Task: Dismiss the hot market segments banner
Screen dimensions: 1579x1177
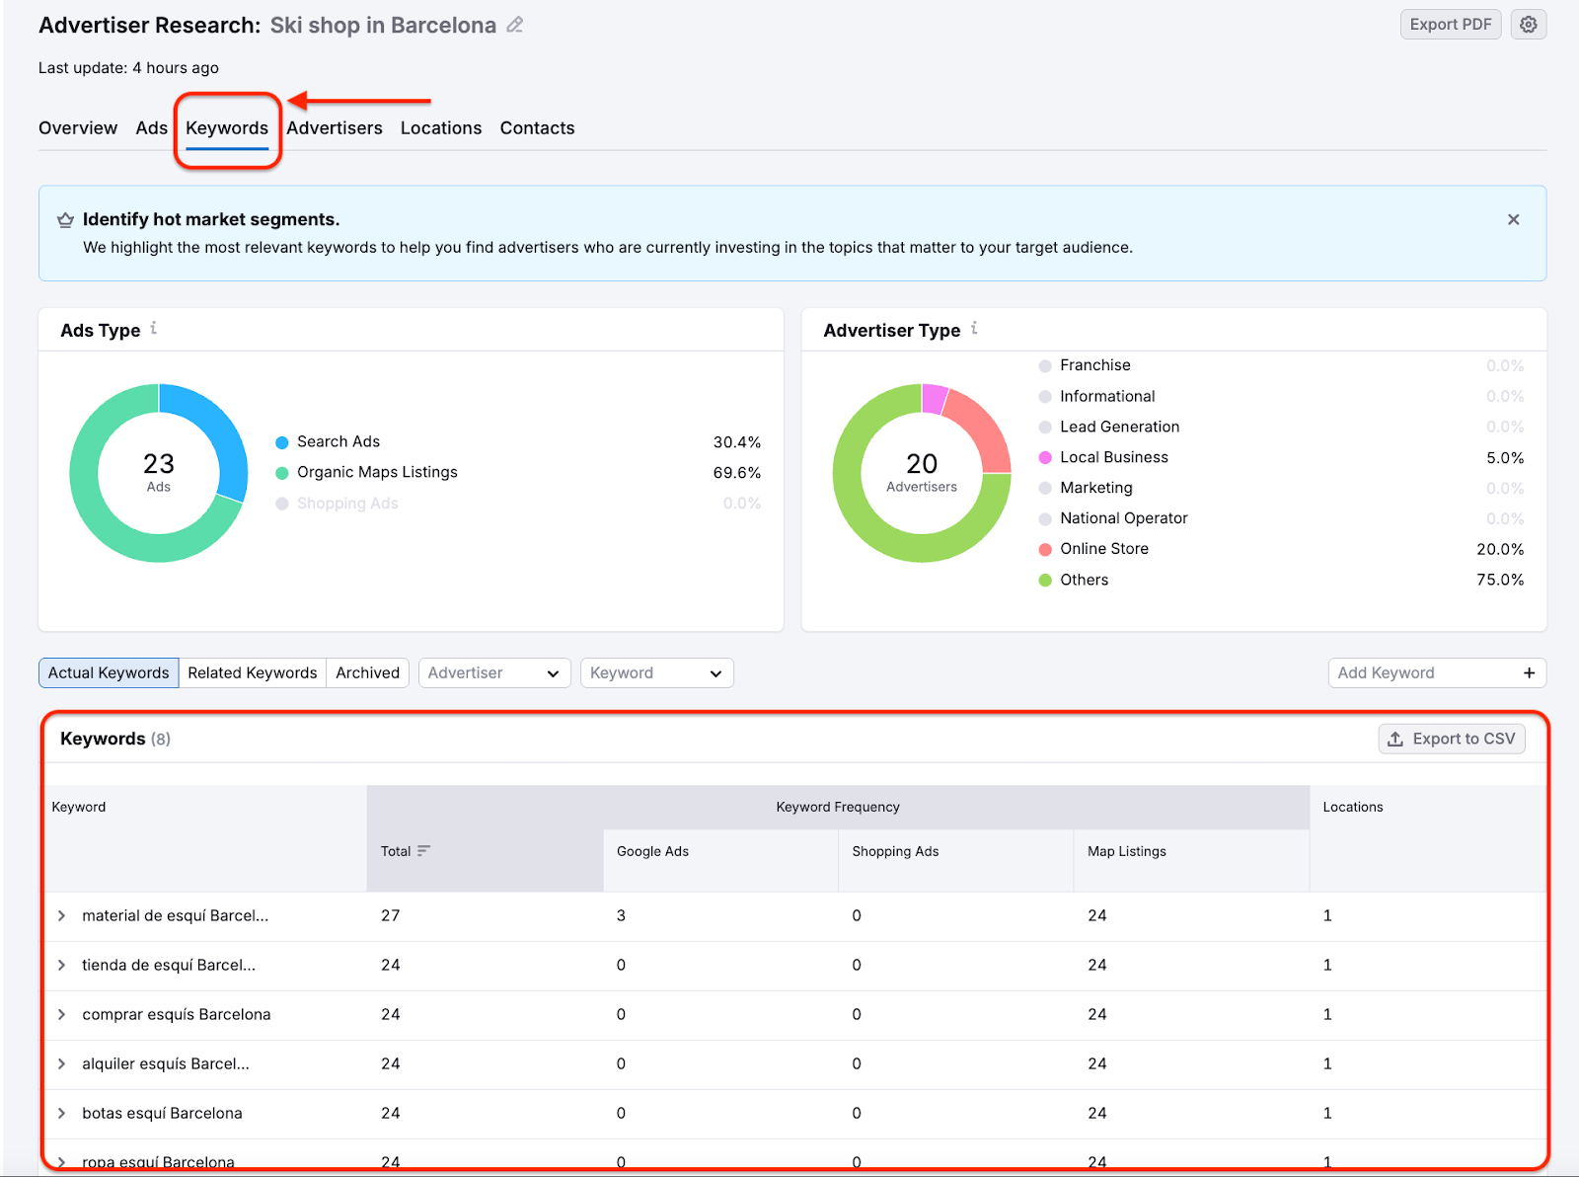Action: click(x=1513, y=219)
